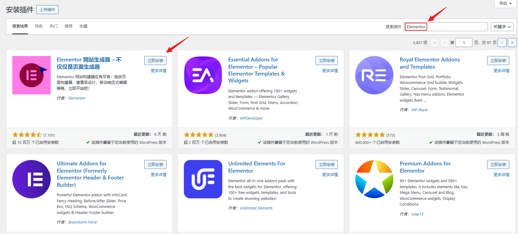Select the 最近更新: 3 周前 text

coord(493,134)
